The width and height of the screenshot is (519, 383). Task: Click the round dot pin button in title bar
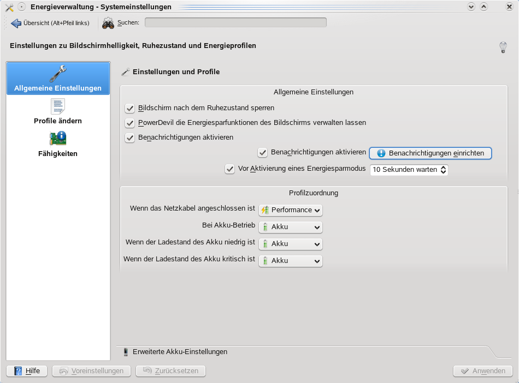(x=21, y=7)
